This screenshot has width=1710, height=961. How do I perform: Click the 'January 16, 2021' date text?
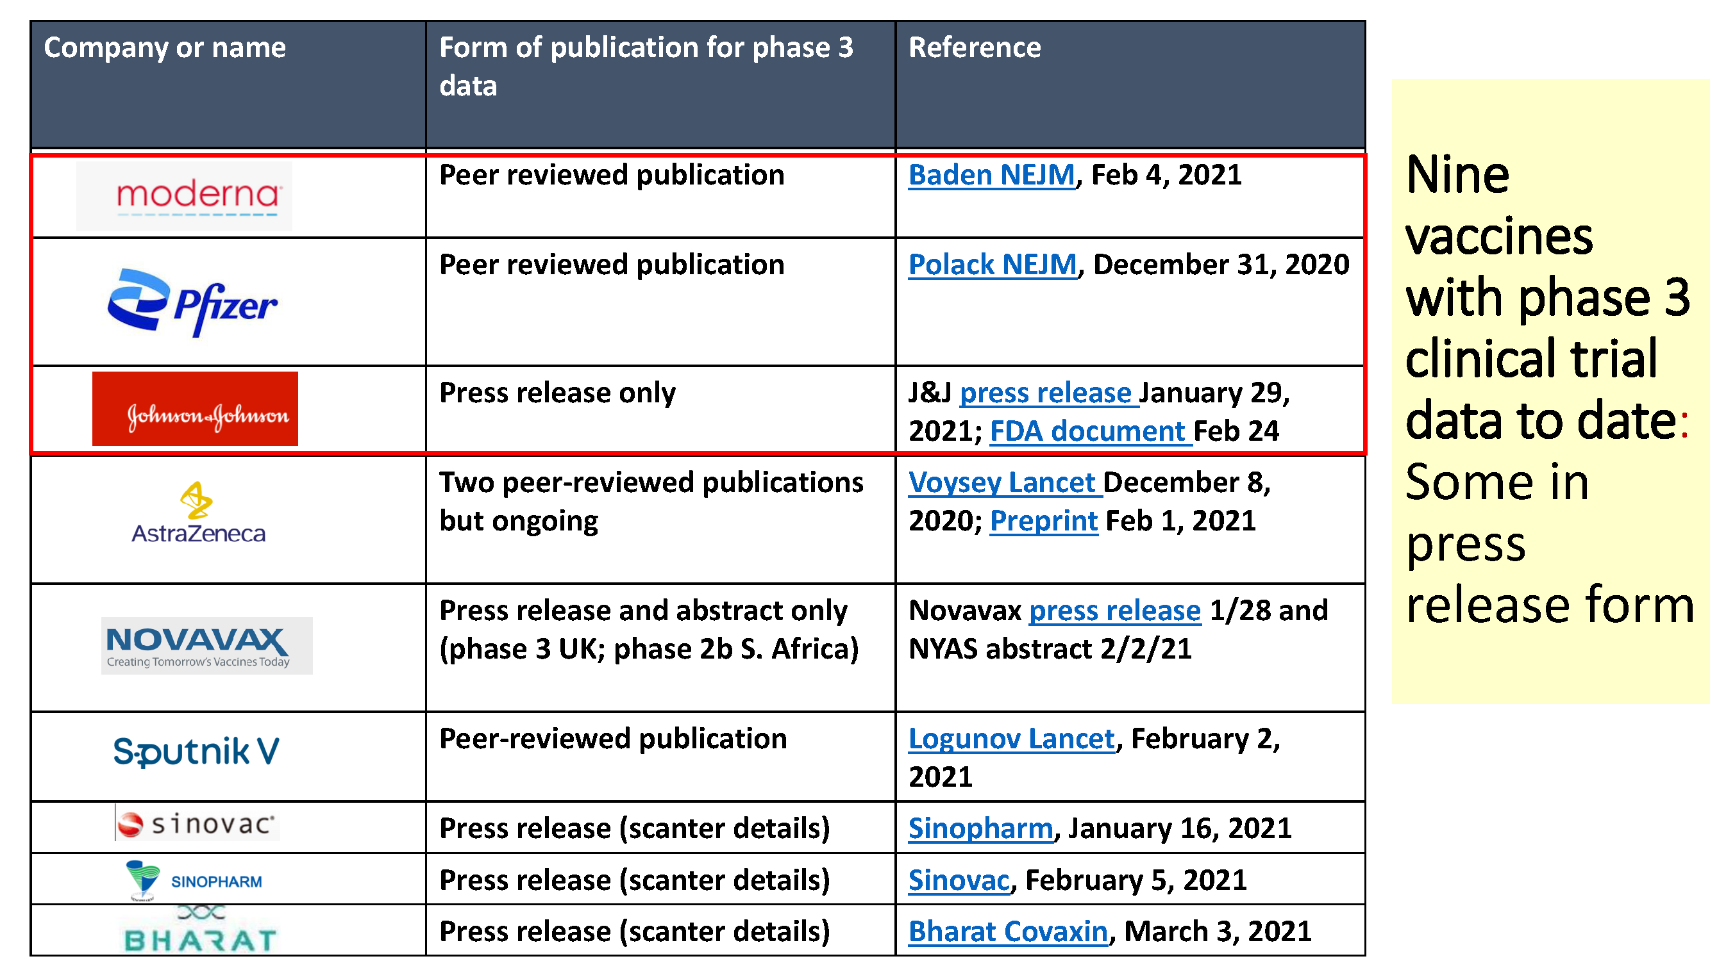(x=1180, y=828)
